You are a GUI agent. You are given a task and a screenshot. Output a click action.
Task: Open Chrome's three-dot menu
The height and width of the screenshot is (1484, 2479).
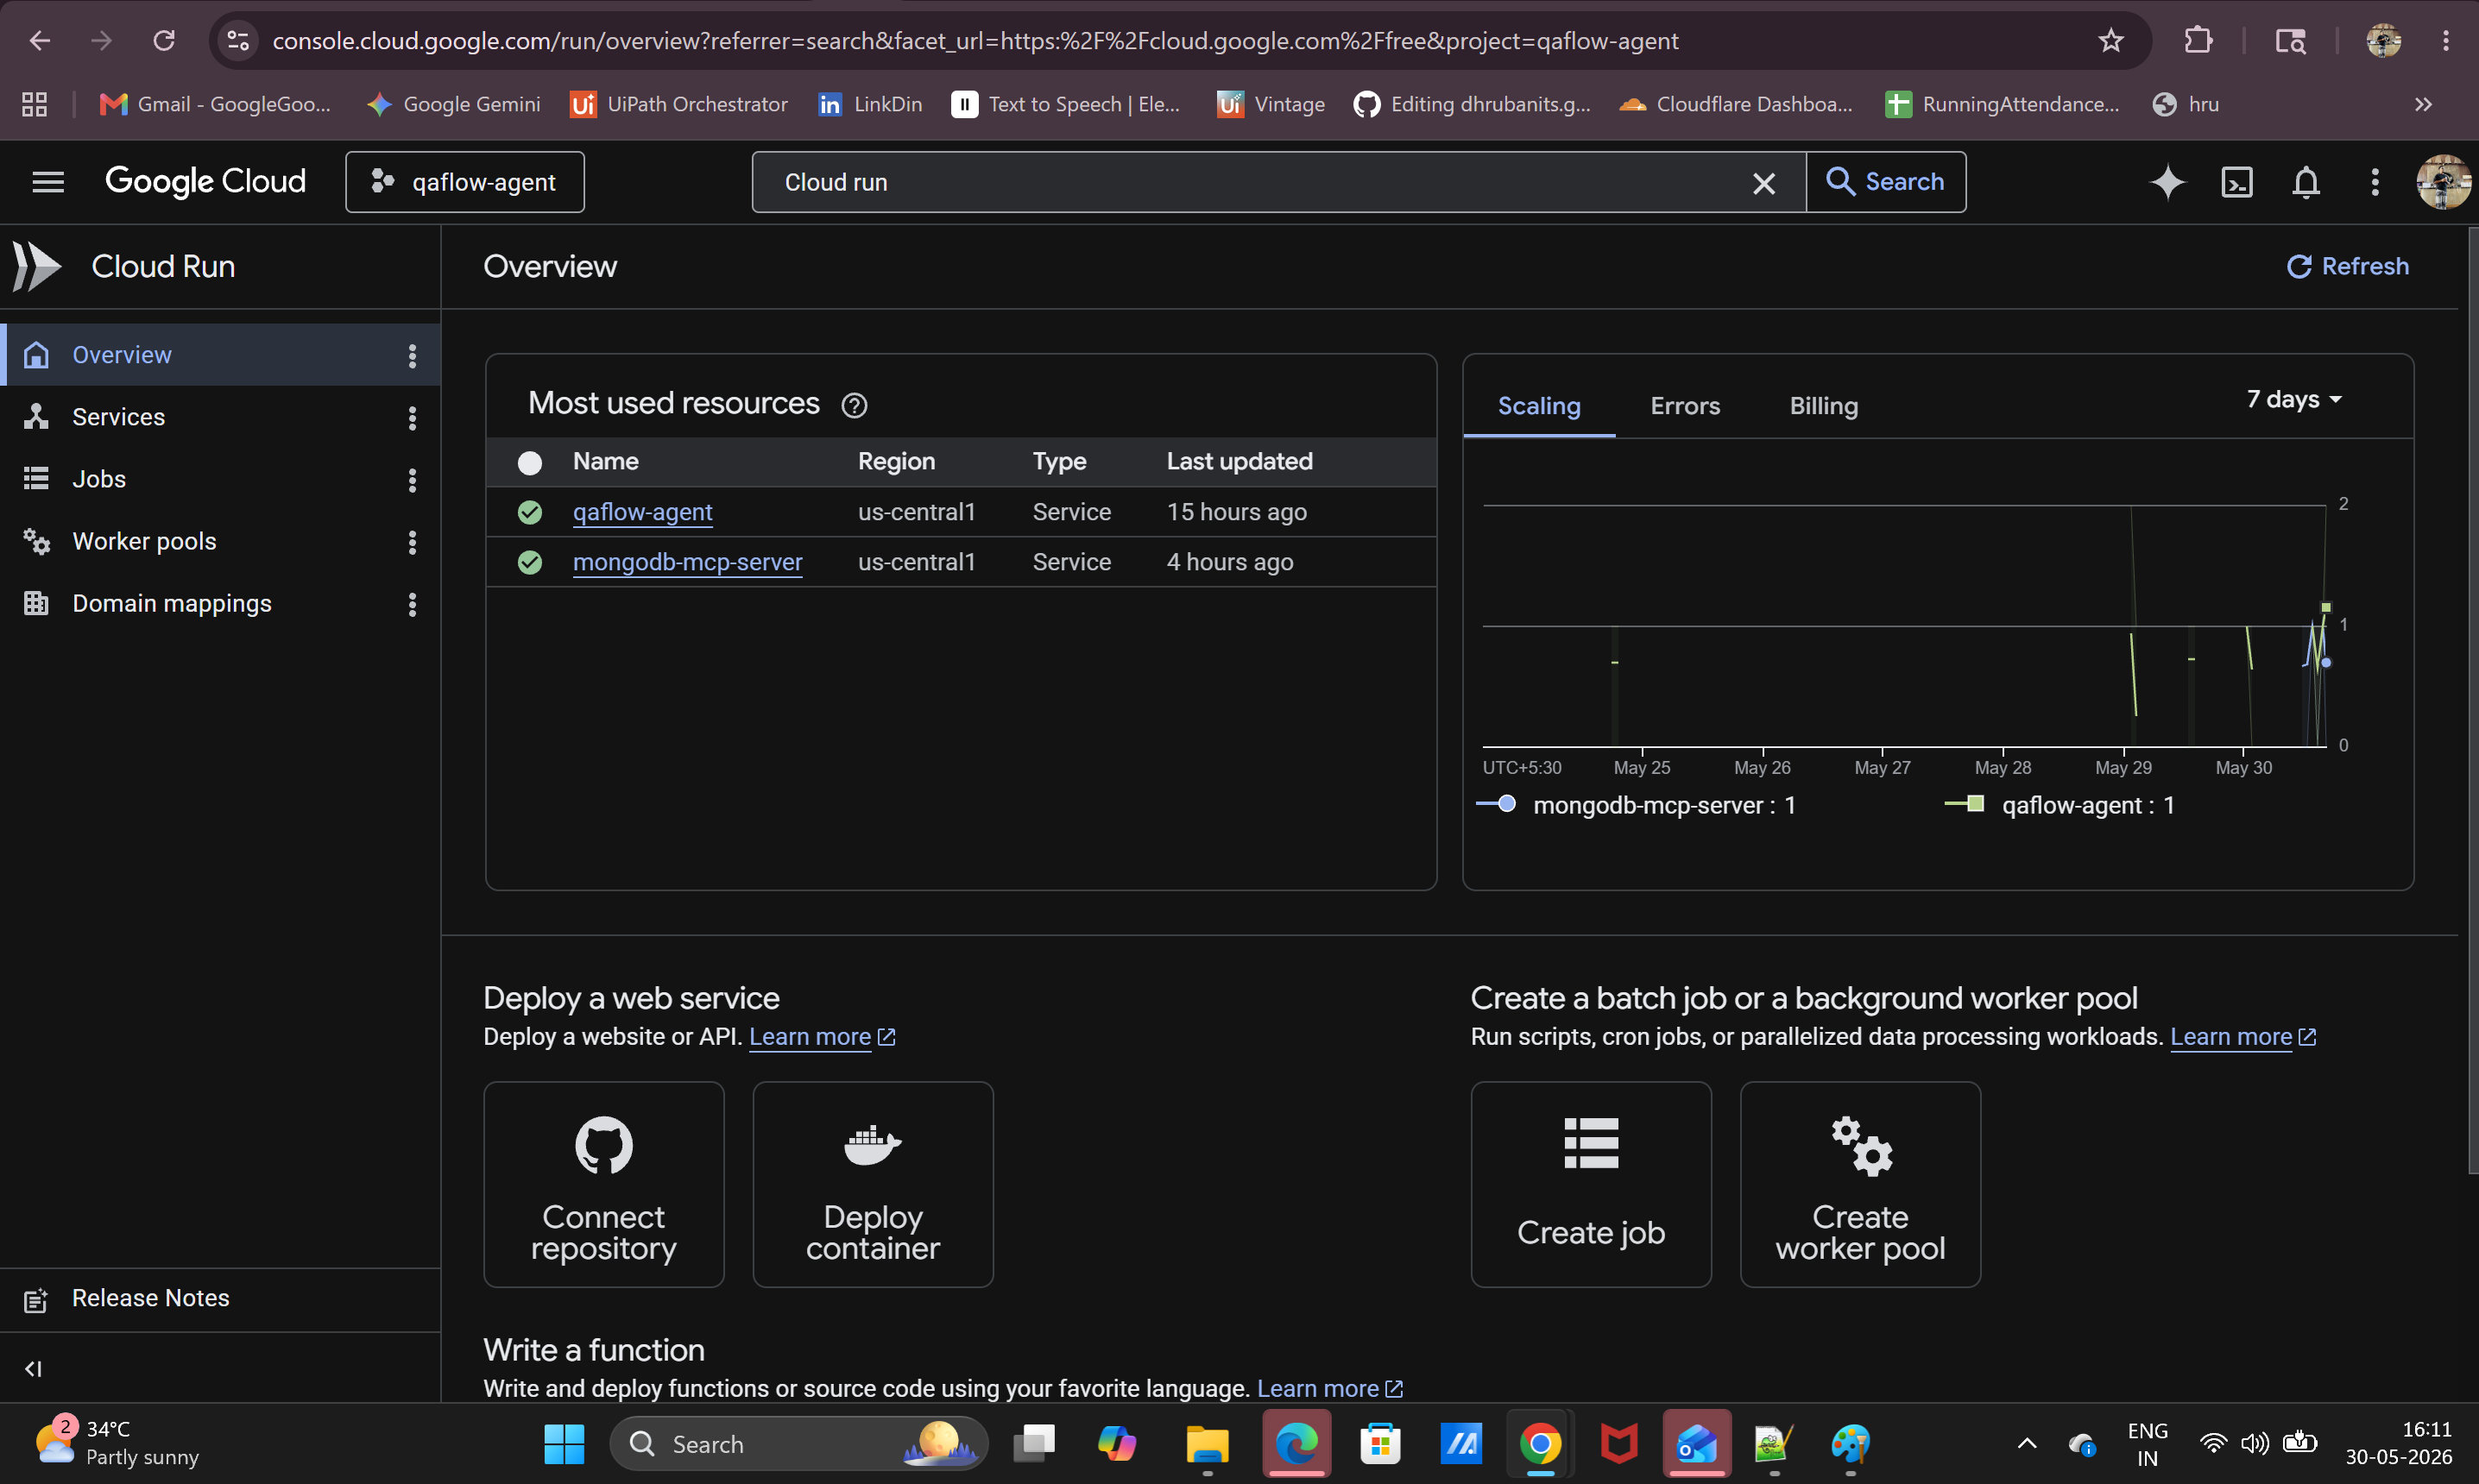pyautogui.click(x=2445, y=41)
